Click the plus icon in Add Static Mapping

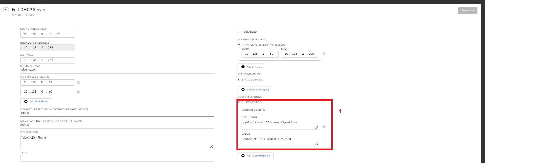(x=243, y=90)
